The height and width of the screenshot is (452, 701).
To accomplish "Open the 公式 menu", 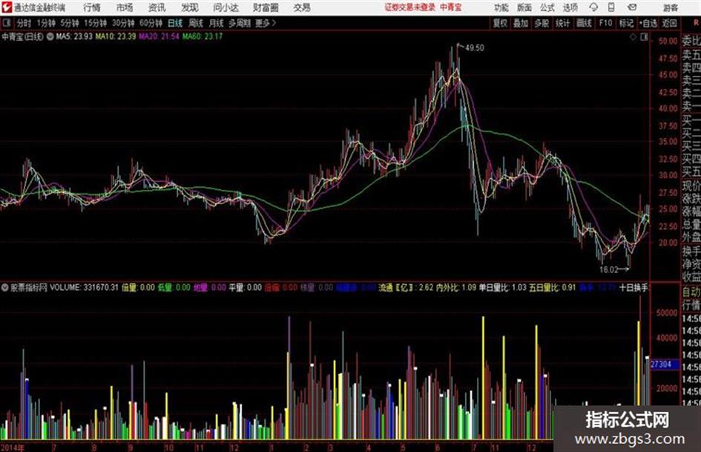I will click(x=547, y=7).
